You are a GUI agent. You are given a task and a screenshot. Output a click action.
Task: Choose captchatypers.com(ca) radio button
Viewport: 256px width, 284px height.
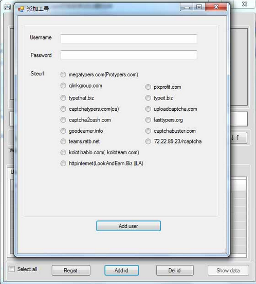coord(63,109)
